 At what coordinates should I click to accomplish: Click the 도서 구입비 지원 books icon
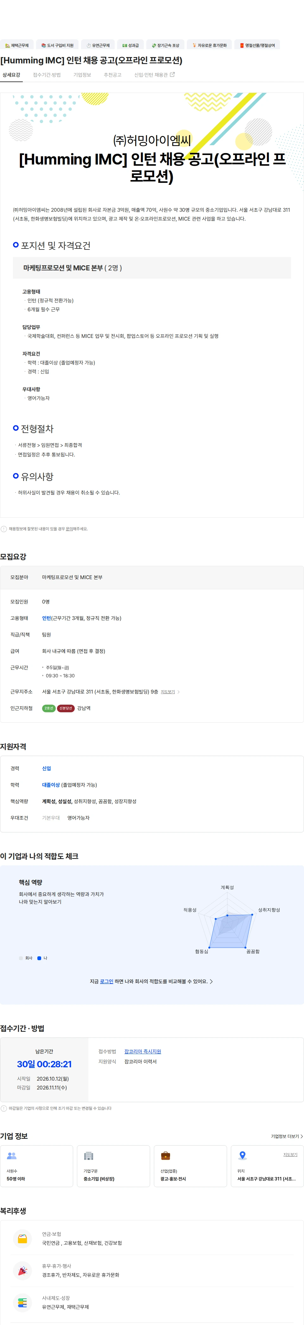(x=44, y=45)
